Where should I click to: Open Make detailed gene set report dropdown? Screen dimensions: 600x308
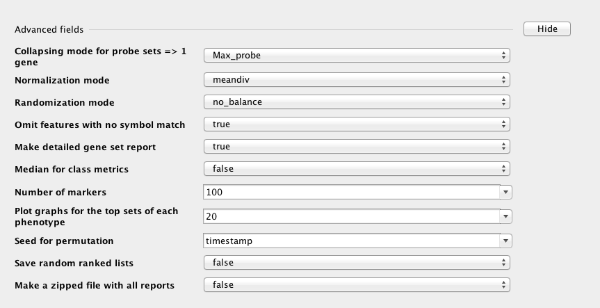[x=357, y=147]
